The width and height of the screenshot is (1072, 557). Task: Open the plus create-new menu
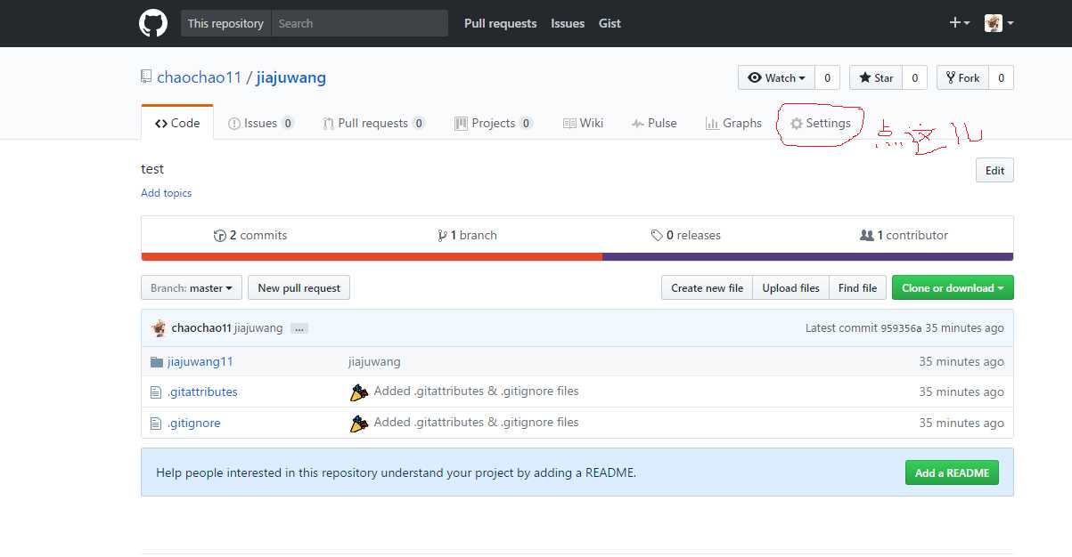tap(959, 23)
